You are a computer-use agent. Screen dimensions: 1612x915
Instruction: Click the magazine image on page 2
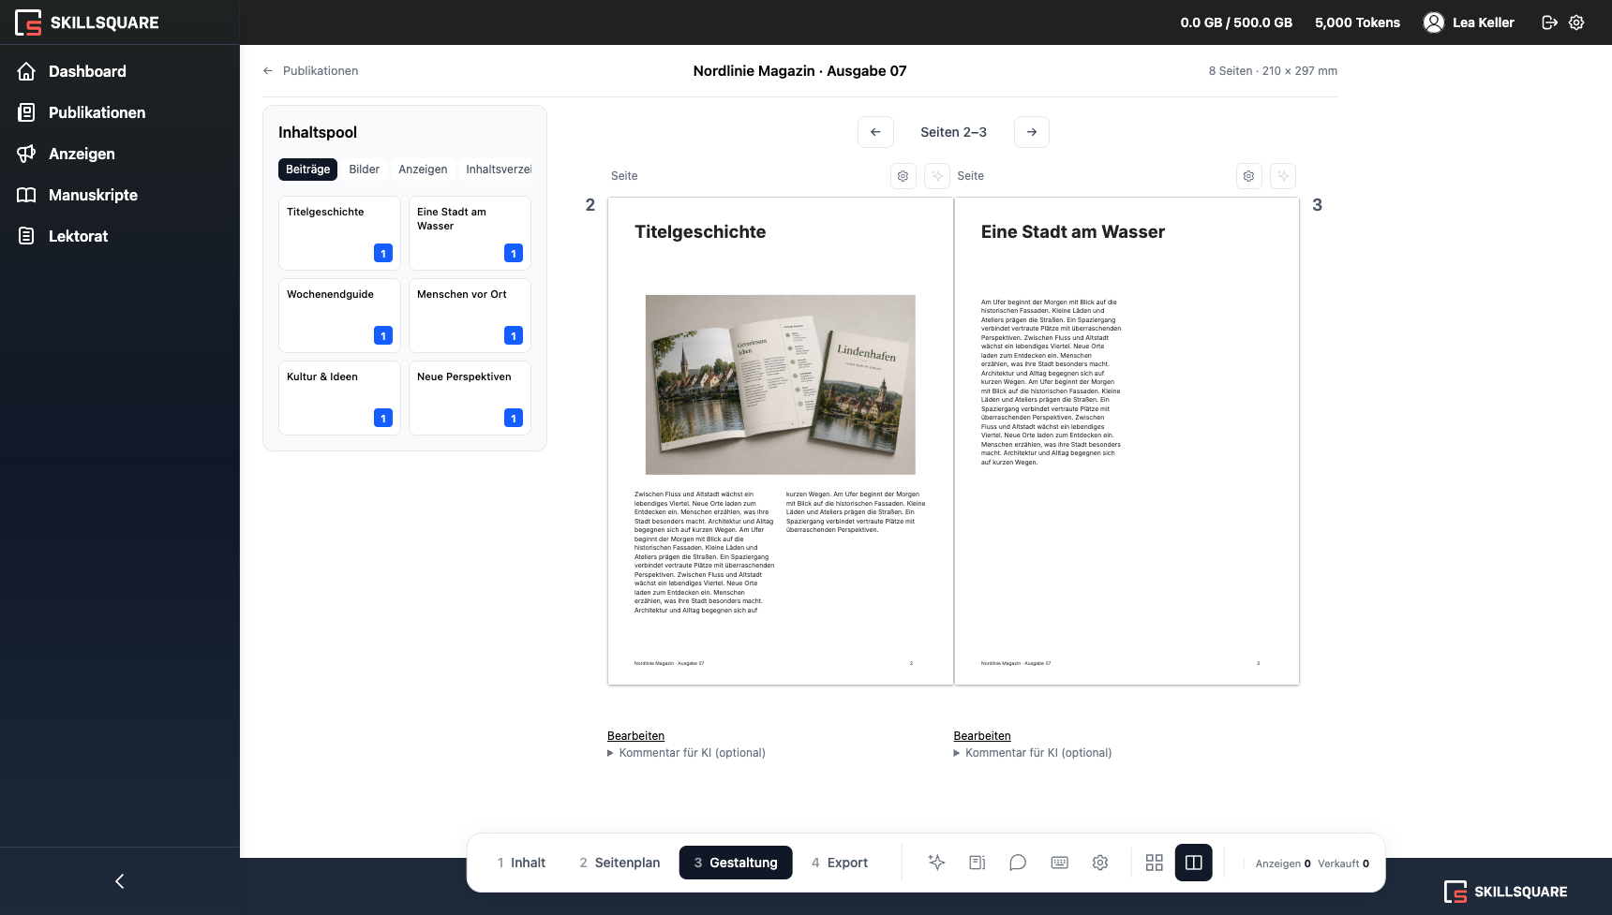(780, 385)
